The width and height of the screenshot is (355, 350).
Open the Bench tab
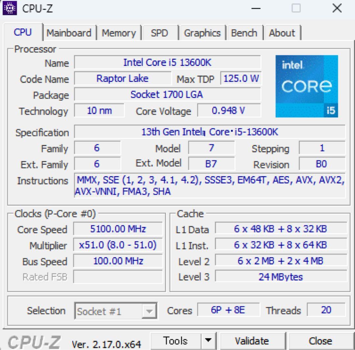245,33
